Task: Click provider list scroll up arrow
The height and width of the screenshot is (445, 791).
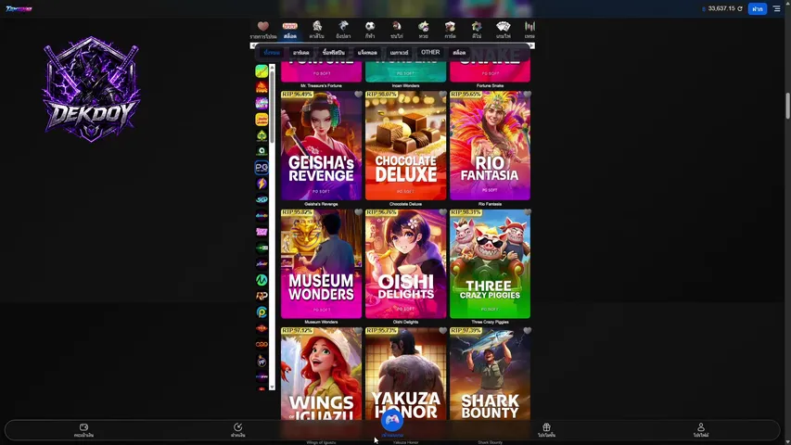Action: pyautogui.click(x=272, y=67)
